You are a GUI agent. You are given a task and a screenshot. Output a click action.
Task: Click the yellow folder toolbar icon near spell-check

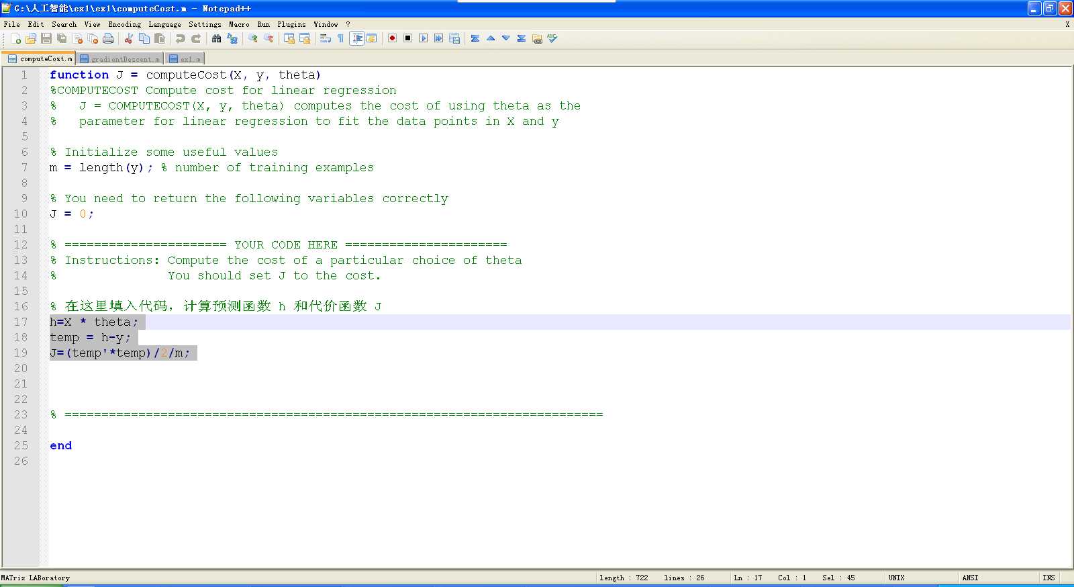point(536,39)
